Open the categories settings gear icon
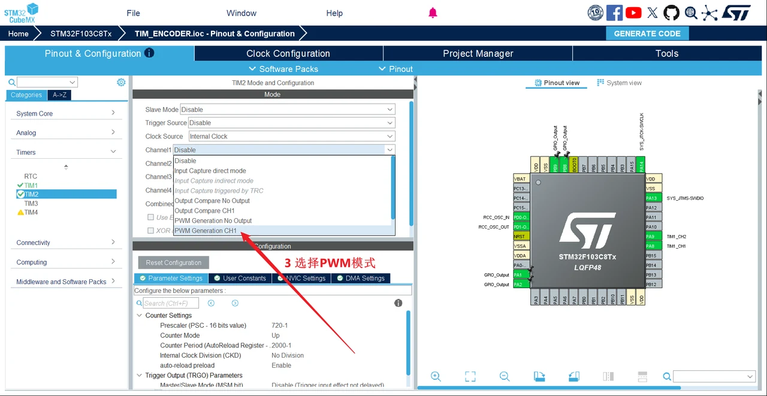The image size is (767, 396). [121, 82]
